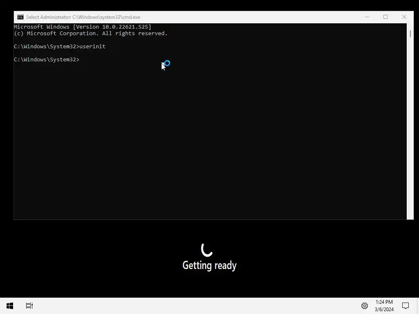Open Task View on the taskbar
Screen dimensions: 419x314
(29, 306)
